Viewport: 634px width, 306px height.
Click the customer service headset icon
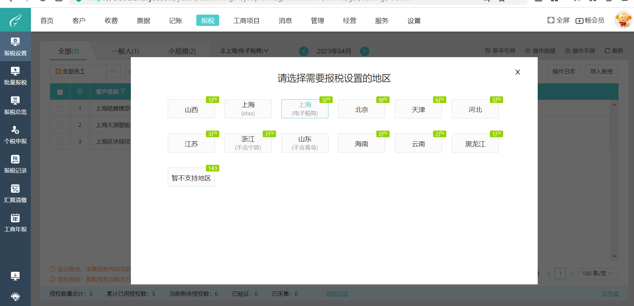click(x=15, y=296)
